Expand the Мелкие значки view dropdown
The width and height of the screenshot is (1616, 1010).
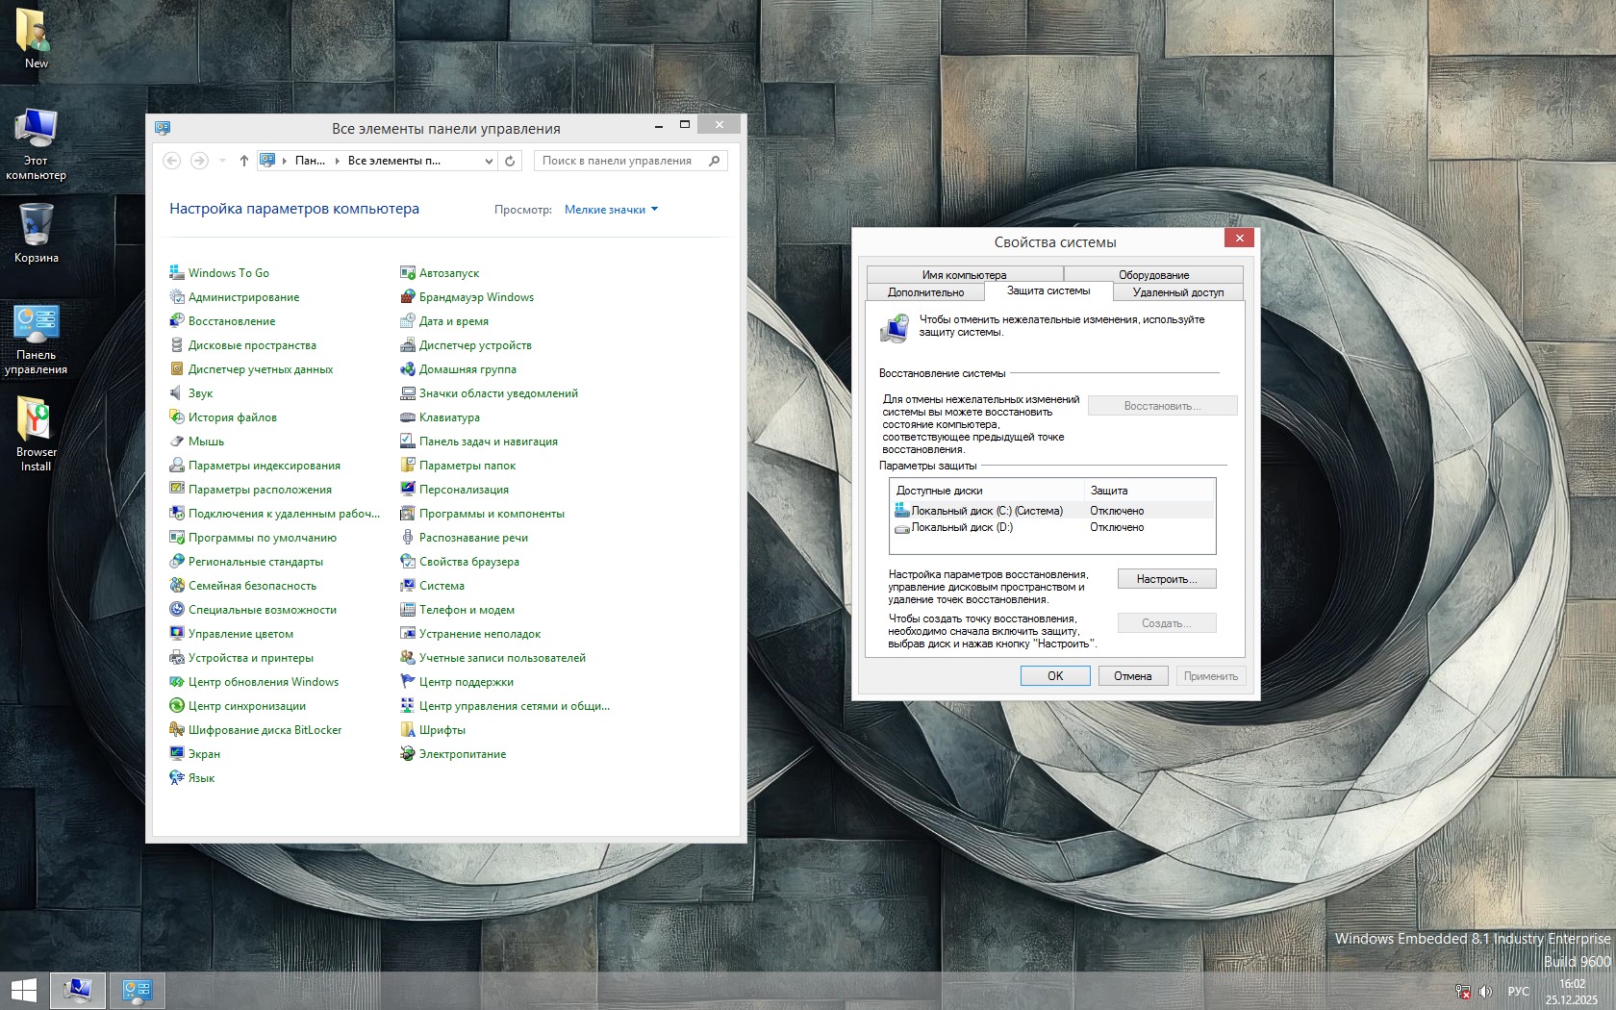(x=611, y=210)
